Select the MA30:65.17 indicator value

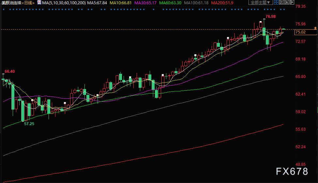[x=145, y=3]
